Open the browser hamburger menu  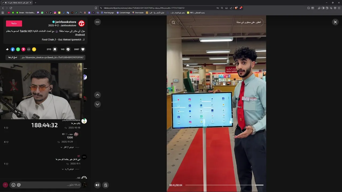[339, 8]
